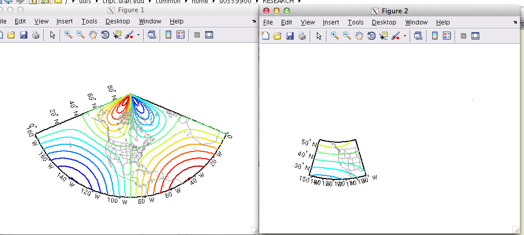Open Window menu in Figure 2
524x235 pixels.
[x=416, y=22]
